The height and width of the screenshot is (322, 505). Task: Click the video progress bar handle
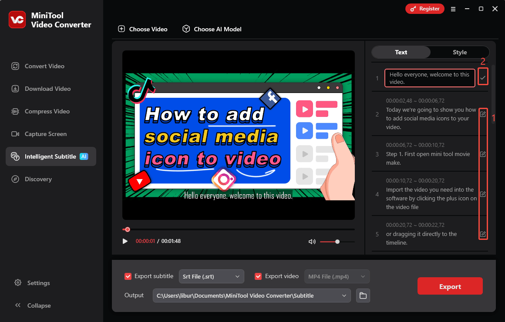pos(128,229)
